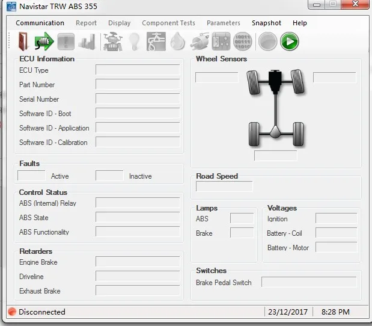Click the Software ID - Calibration field

tap(138, 142)
